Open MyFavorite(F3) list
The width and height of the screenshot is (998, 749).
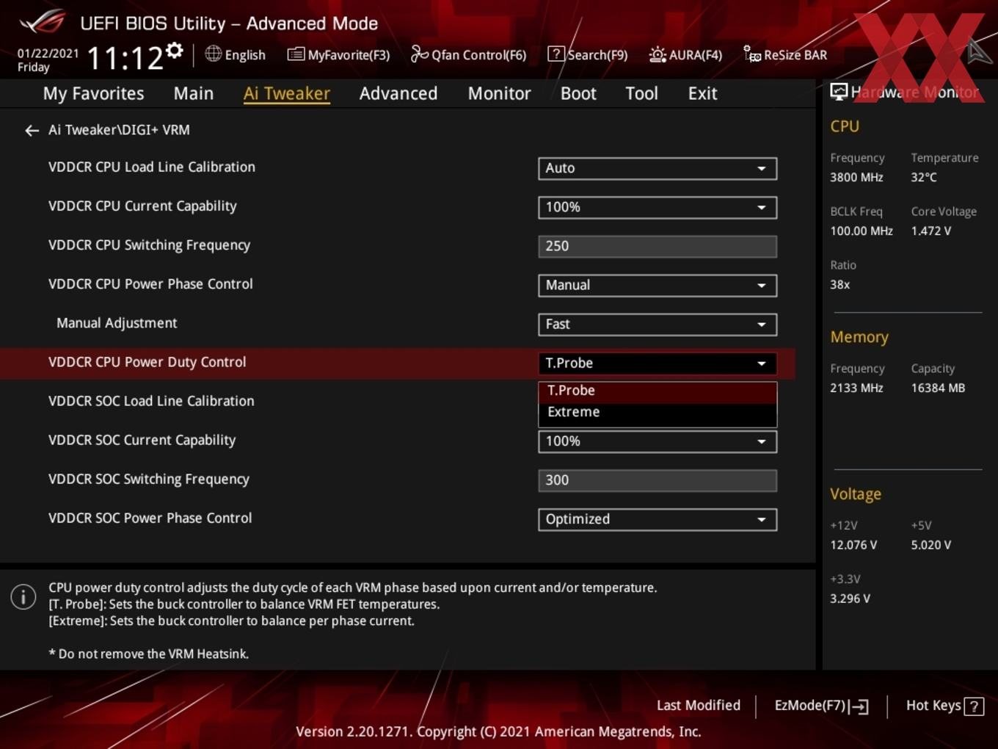coord(338,54)
